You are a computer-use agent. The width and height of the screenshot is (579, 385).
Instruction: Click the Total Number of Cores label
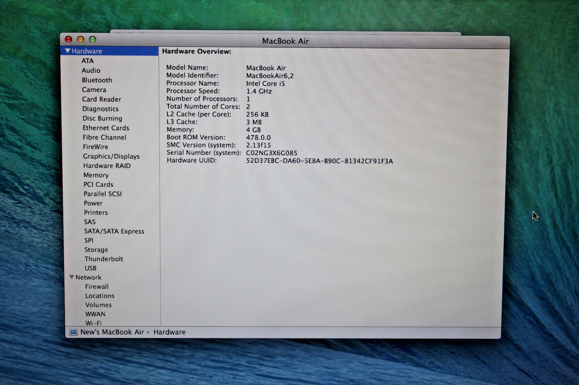coord(203,107)
